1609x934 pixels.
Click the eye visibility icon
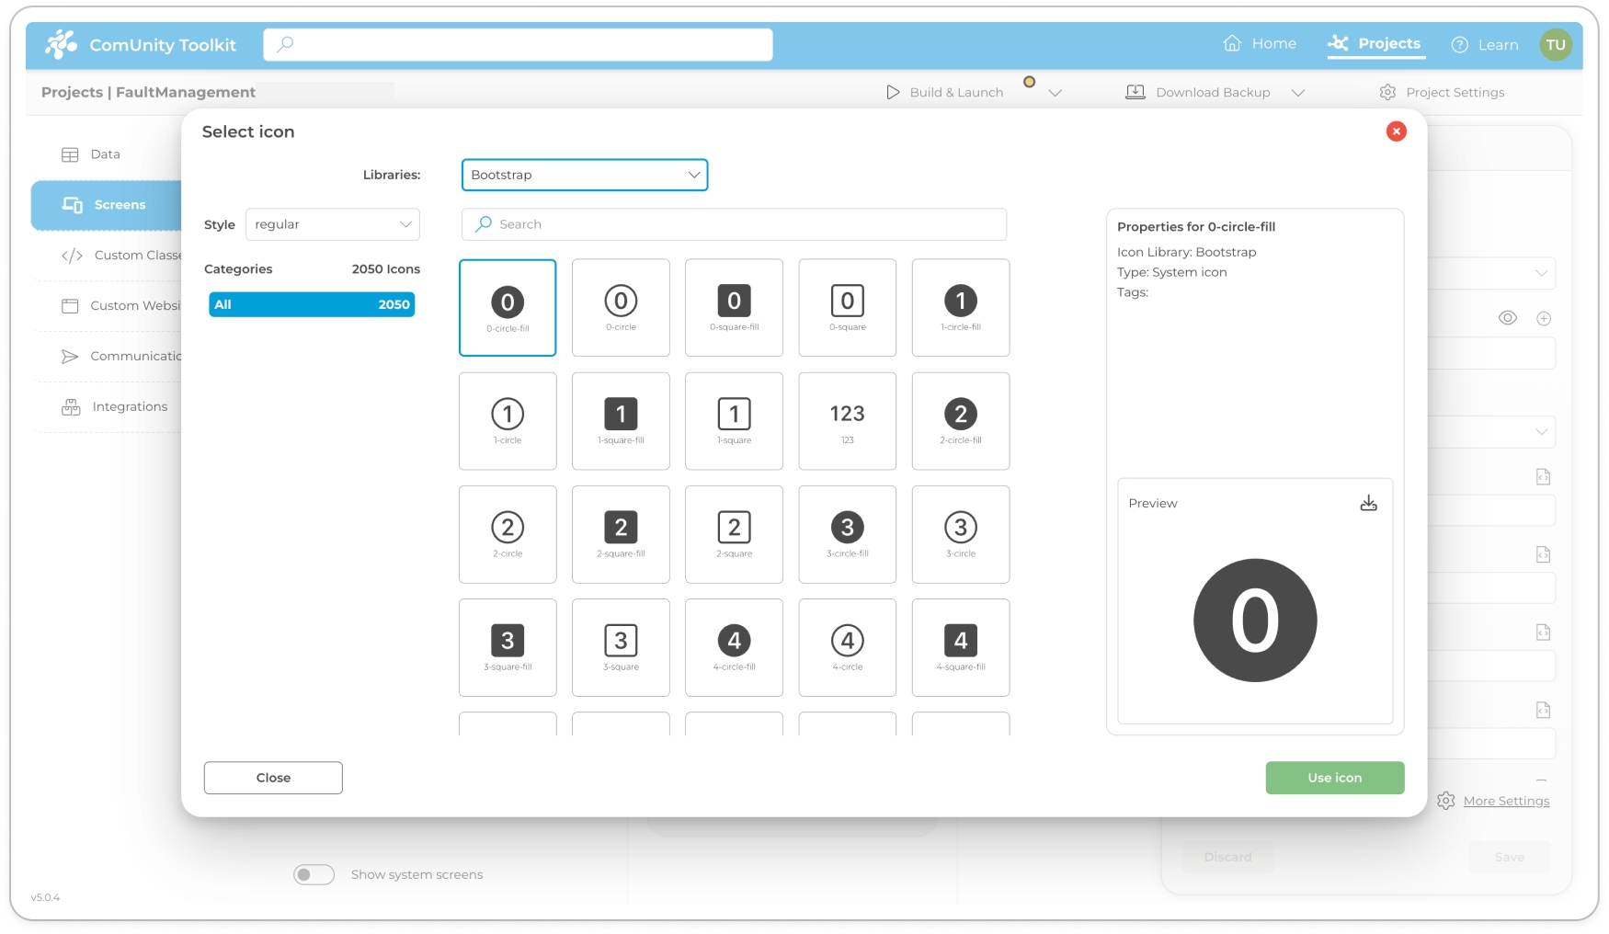click(1507, 318)
